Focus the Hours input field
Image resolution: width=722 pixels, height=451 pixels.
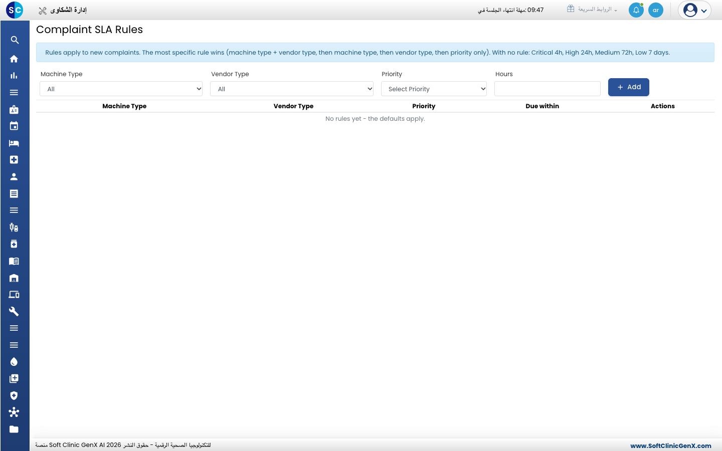(x=548, y=89)
